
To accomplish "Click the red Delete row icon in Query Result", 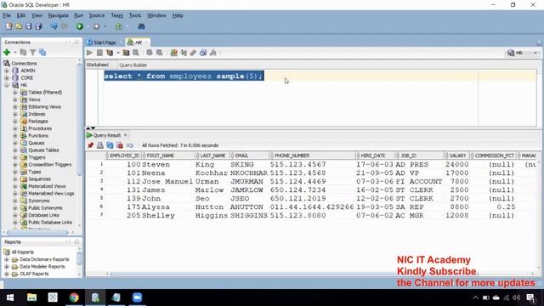I will 120,145.
